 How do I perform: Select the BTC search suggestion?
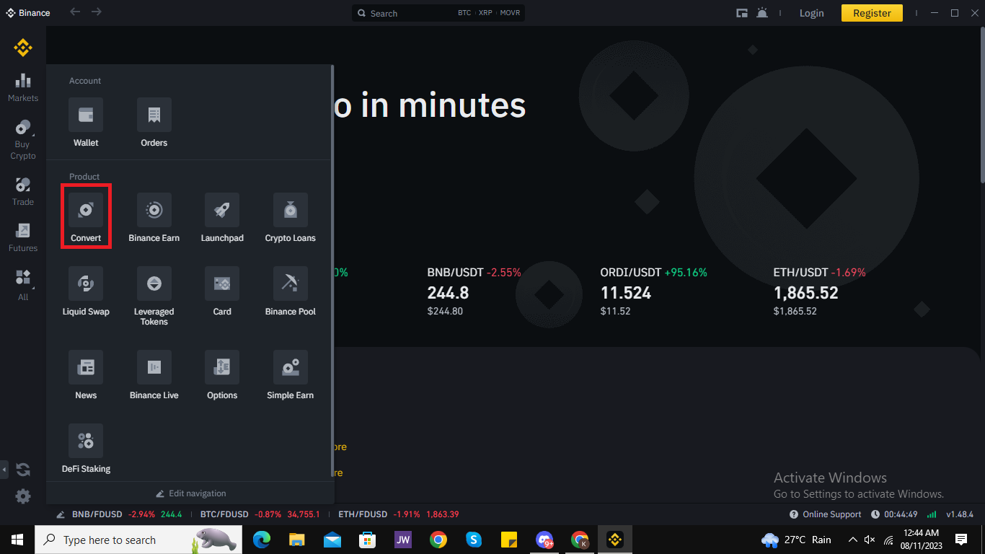pyautogui.click(x=464, y=13)
